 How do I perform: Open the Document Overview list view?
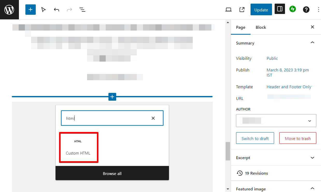[82, 9]
